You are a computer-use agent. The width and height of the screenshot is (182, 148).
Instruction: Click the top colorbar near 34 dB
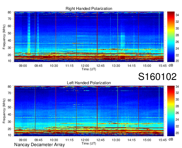coord(171,15)
